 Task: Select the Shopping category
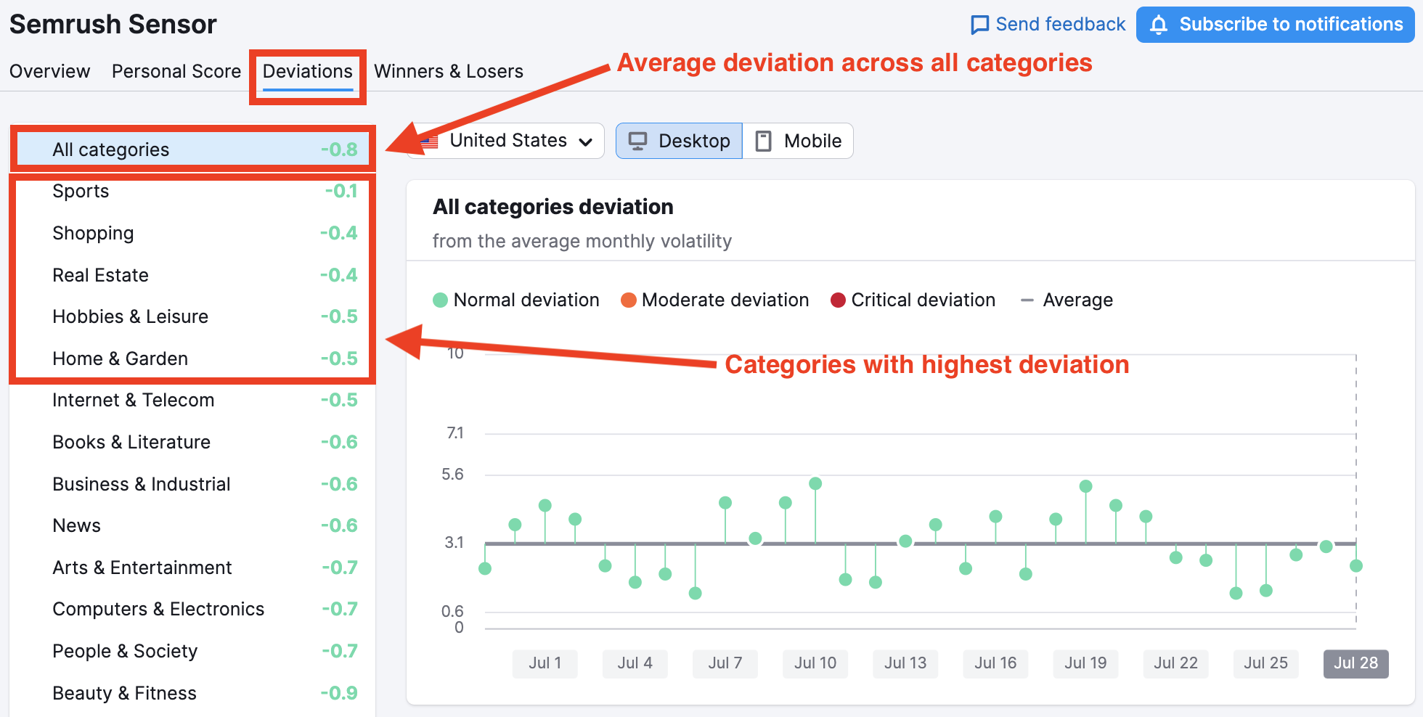[x=93, y=233]
